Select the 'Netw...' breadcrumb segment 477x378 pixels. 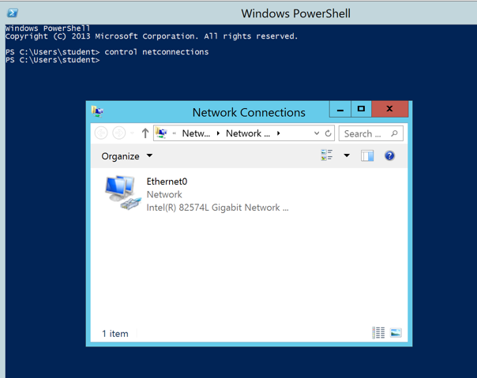[196, 133]
